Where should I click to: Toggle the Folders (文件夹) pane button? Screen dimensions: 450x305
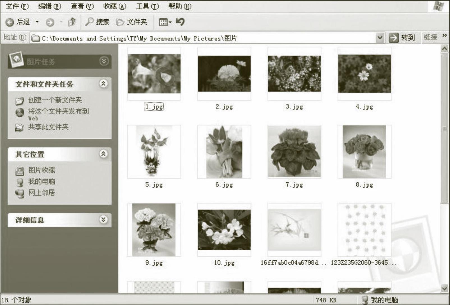[x=131, y=22]
